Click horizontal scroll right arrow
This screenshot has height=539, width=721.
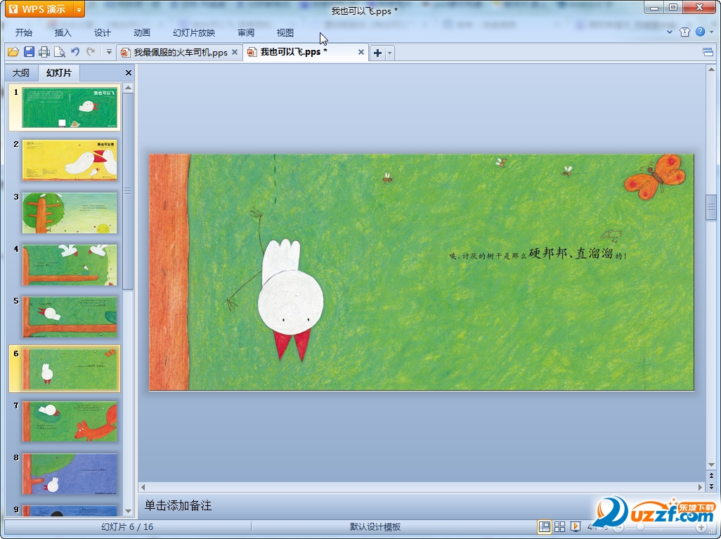tap(701, 486)
